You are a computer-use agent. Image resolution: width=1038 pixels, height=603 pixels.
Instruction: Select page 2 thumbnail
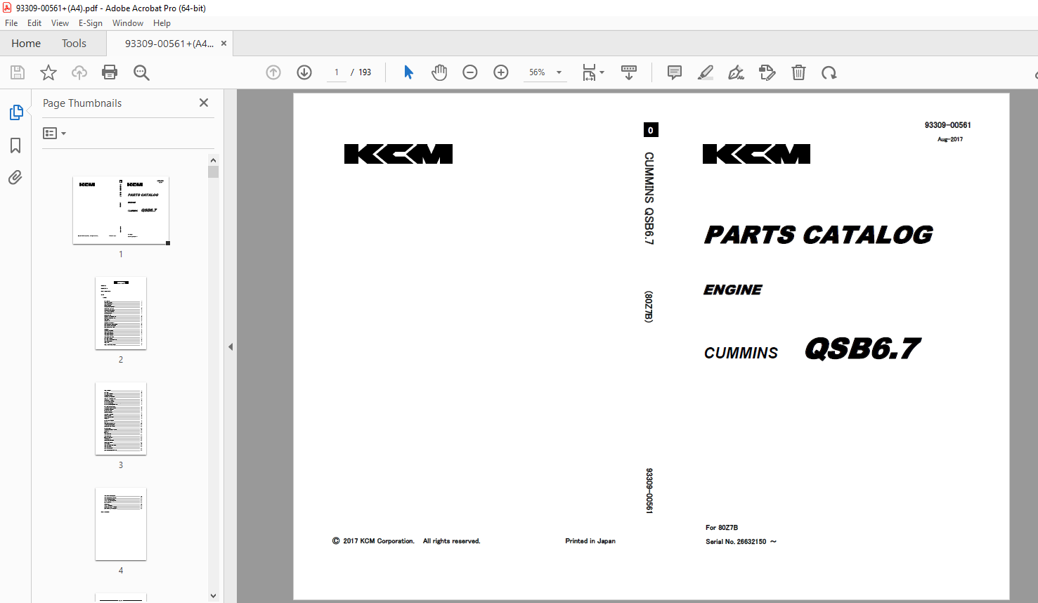click(121, 313)
